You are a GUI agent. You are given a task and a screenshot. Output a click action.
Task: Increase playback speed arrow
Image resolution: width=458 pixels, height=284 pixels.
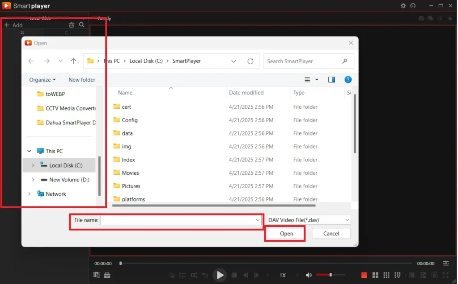297,275
